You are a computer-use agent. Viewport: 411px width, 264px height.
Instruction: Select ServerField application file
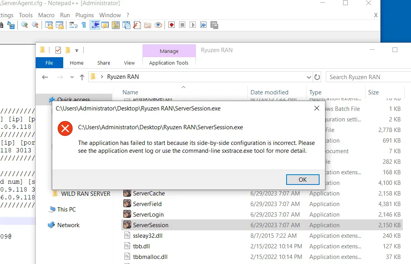(261, 204)
